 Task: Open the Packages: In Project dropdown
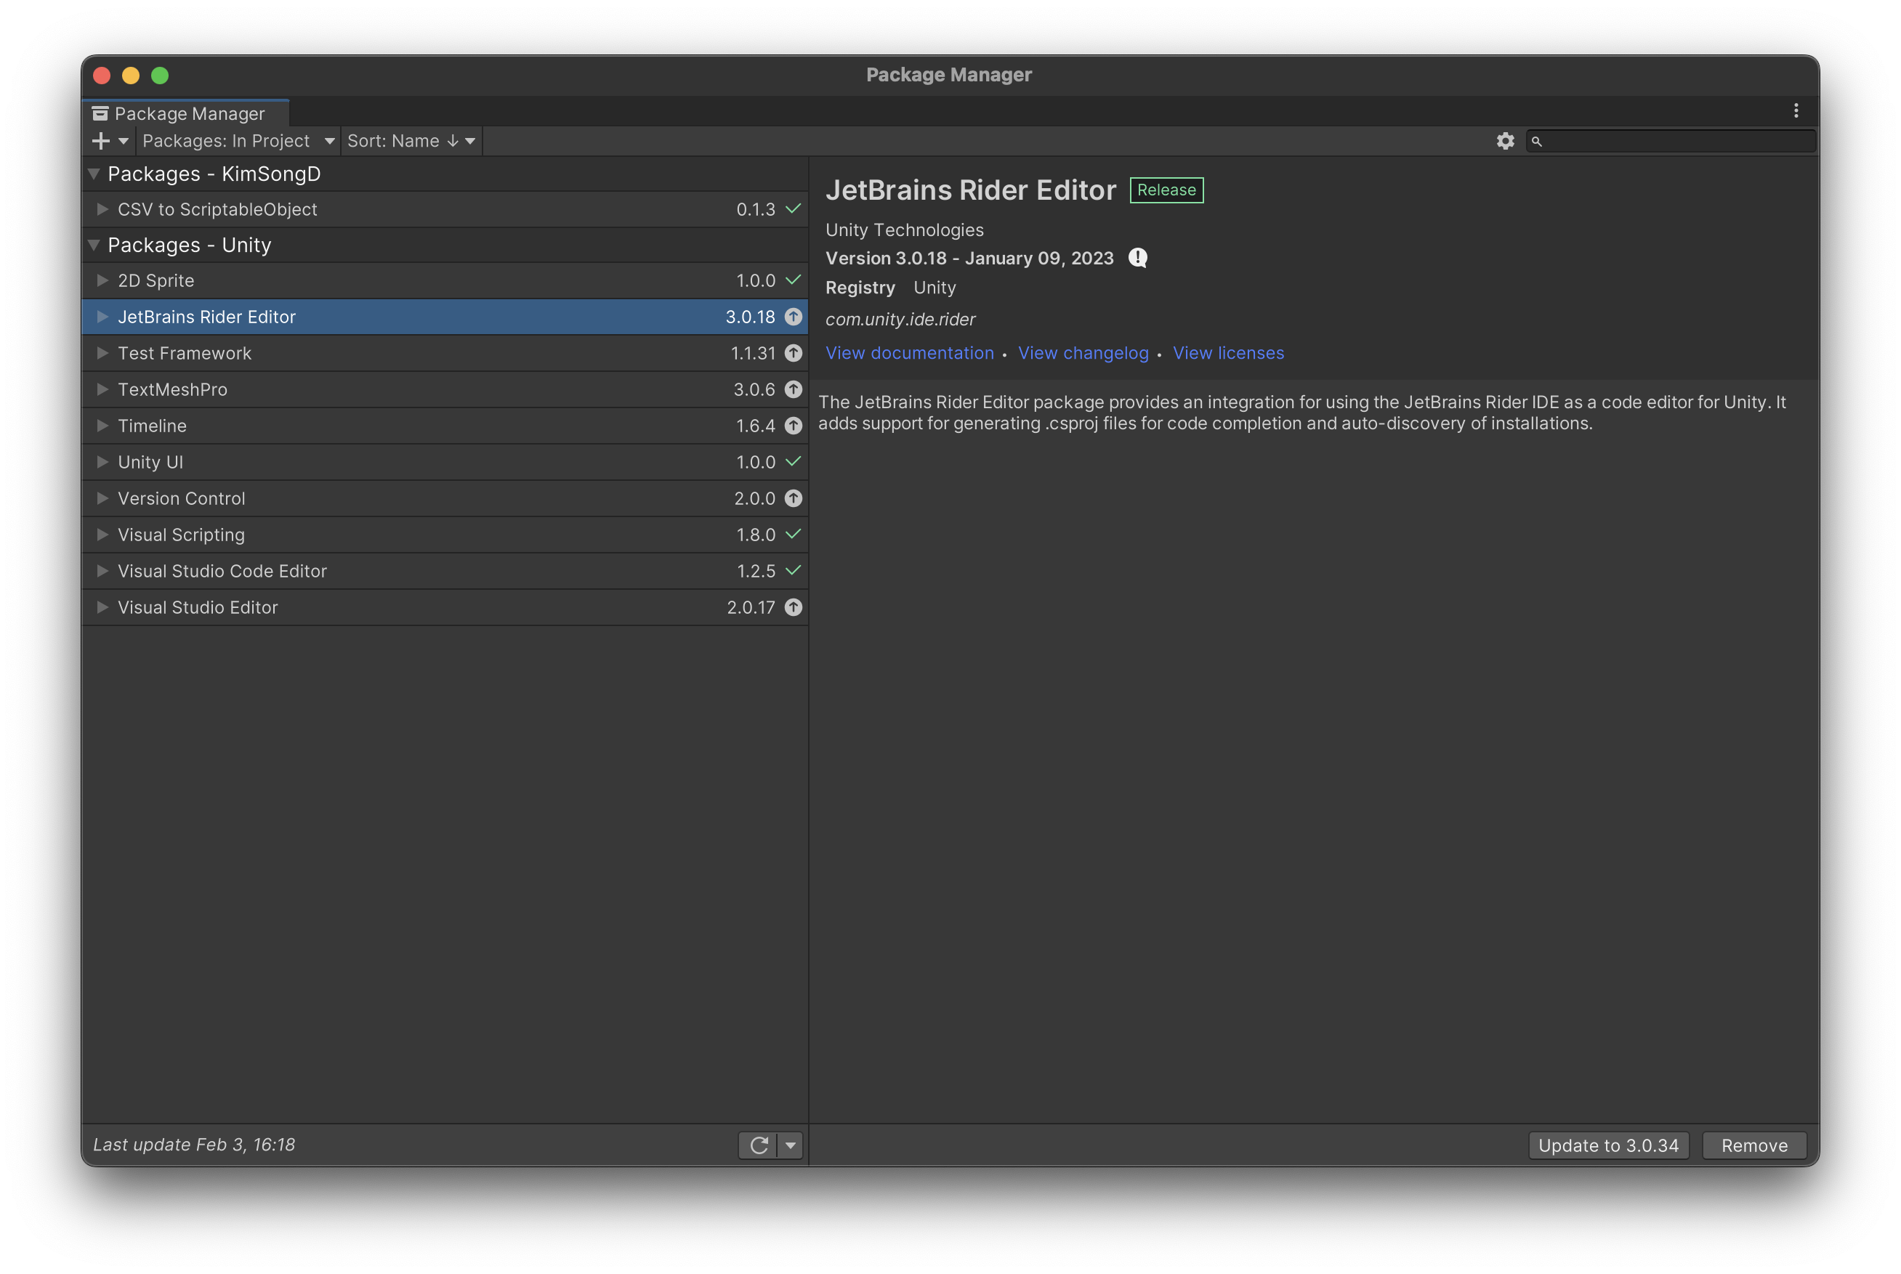(x=238, y=142)
